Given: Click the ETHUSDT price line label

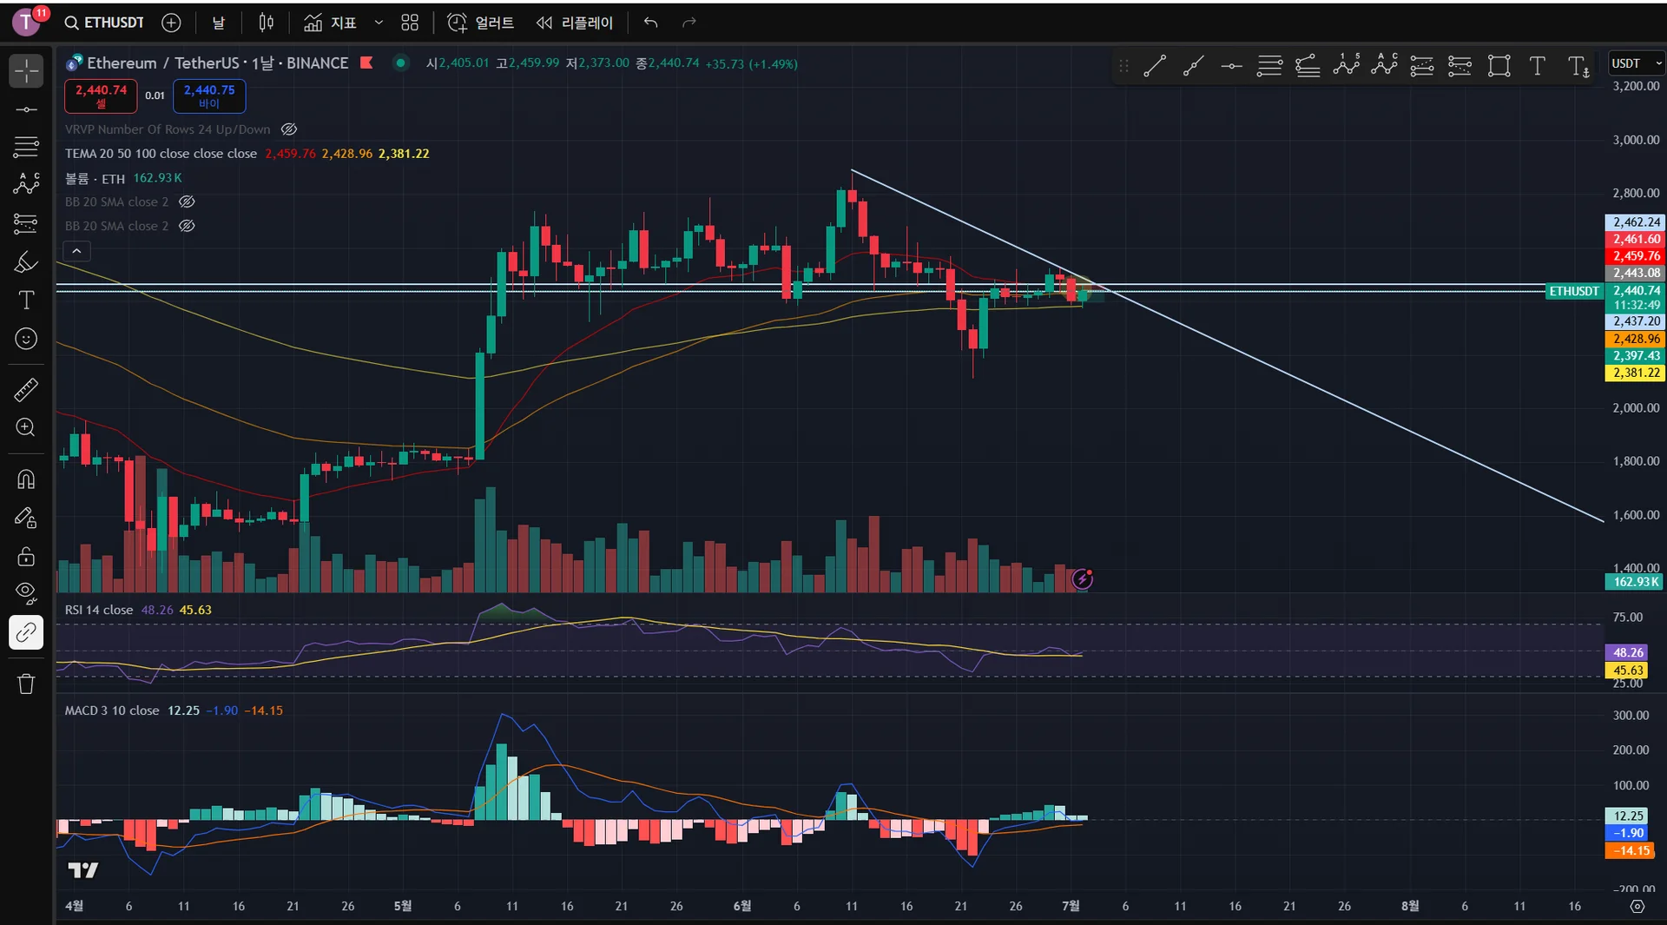Looking at the screenshot, I should (1574, 291).
